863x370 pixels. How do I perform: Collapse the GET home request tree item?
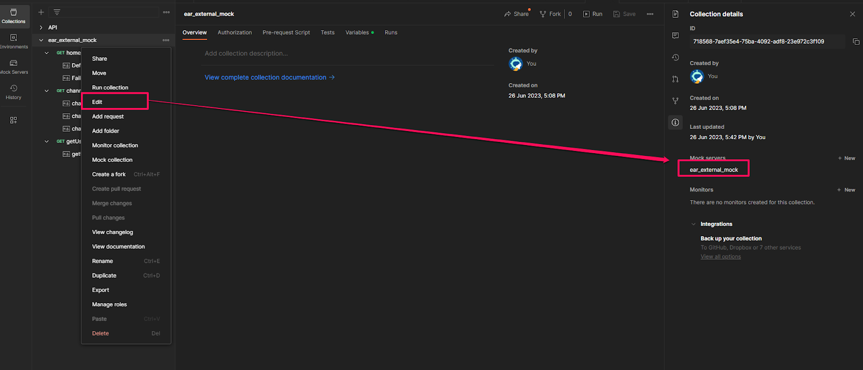46,53
